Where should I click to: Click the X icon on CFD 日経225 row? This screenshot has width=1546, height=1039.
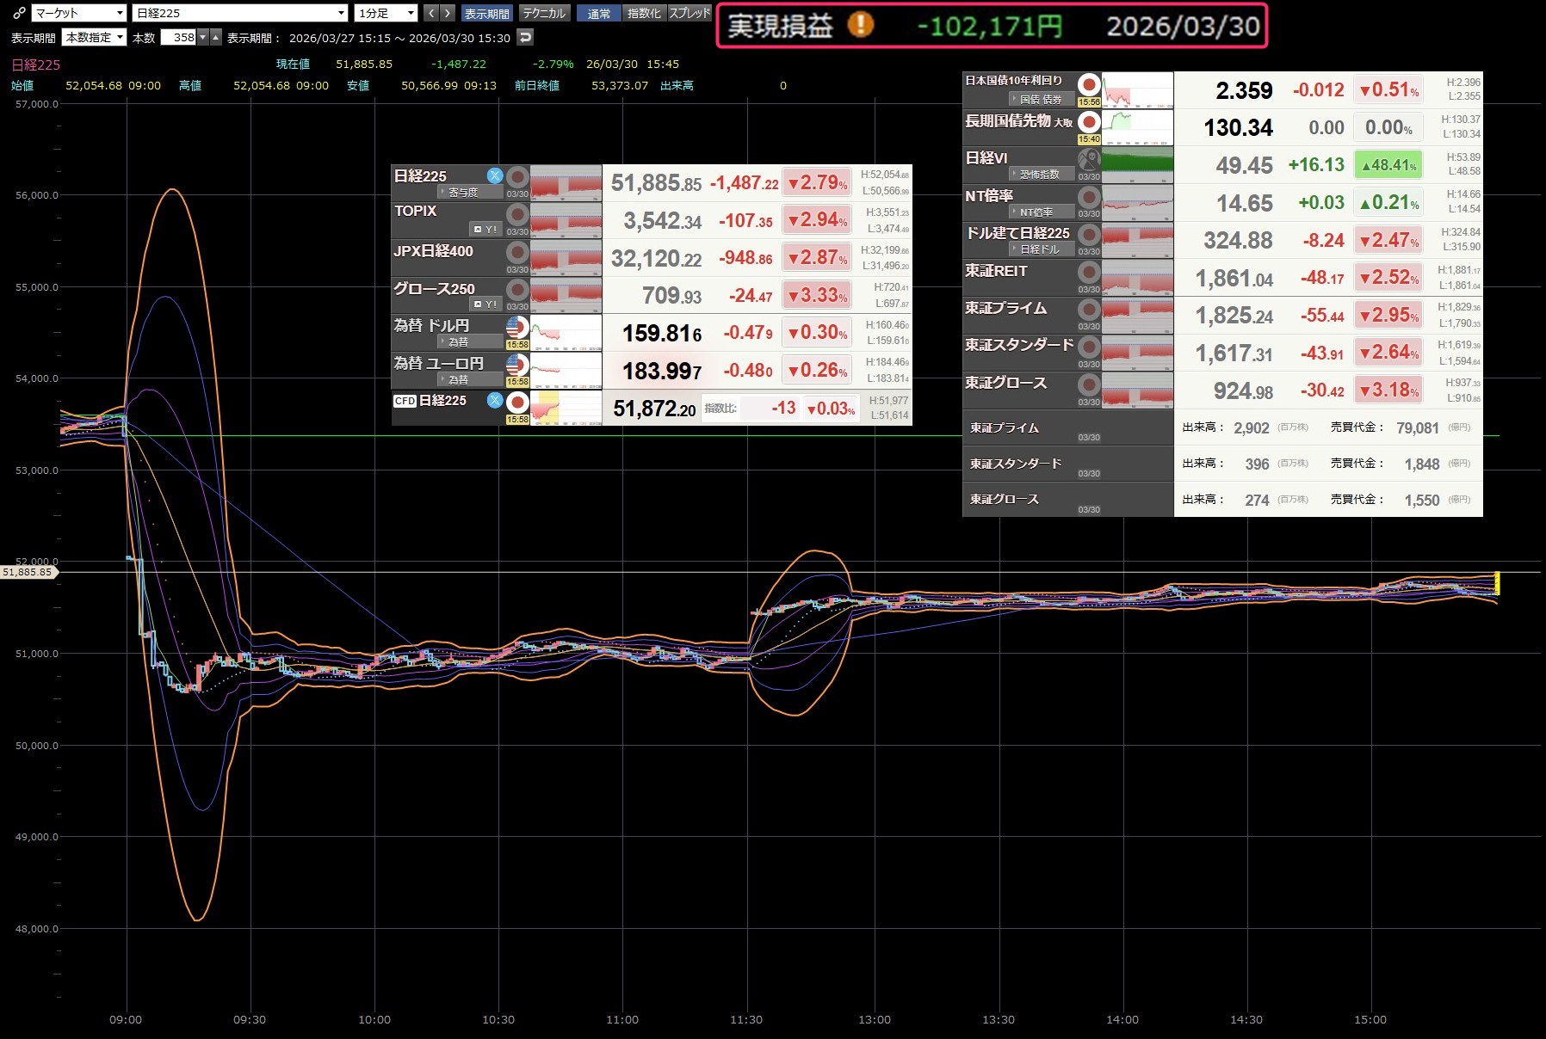tap(495, 400)
